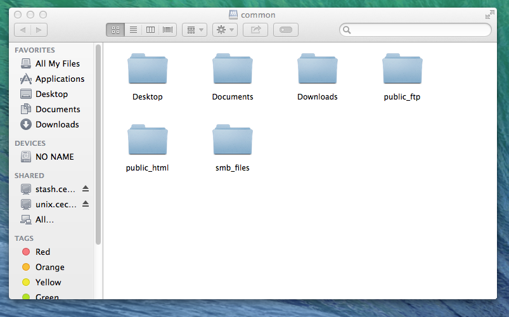This screenshot has width=509, height=317.
Task: Click the Edit Tags toolbar button
Action: [286, 30]
